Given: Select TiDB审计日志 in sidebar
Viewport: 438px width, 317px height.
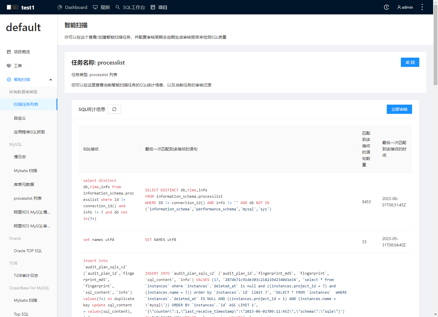Looking at the screenshot, I should (29, 276).
